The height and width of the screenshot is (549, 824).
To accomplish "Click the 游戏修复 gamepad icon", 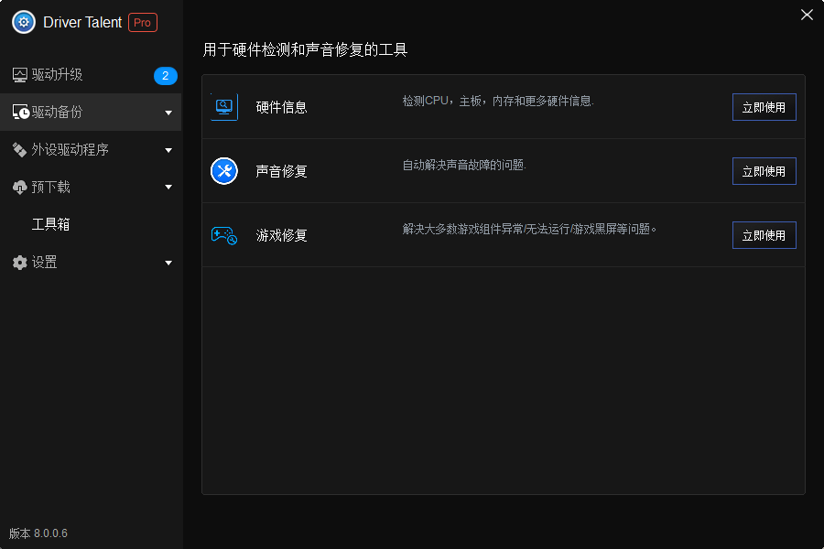I will [224, 235].
